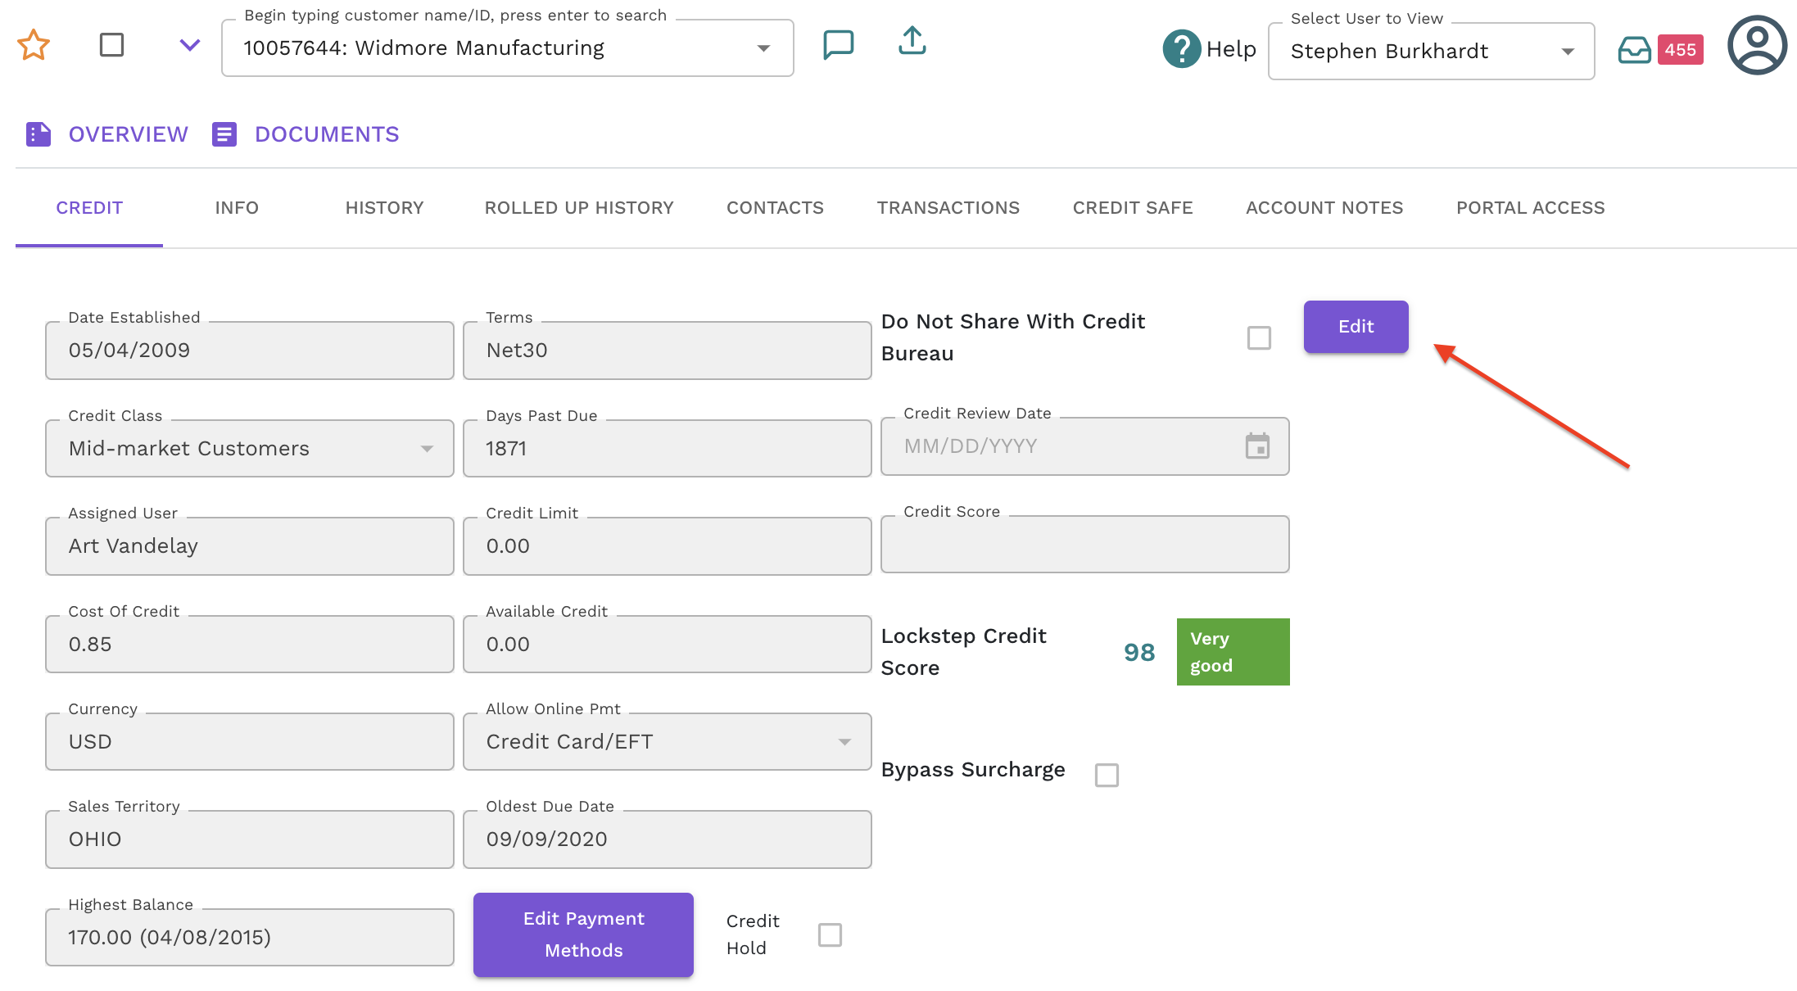The width and height of the screenshot is (1797, 991).
Task: Open the Select User to View dropdown
Action: [1567, 52]
